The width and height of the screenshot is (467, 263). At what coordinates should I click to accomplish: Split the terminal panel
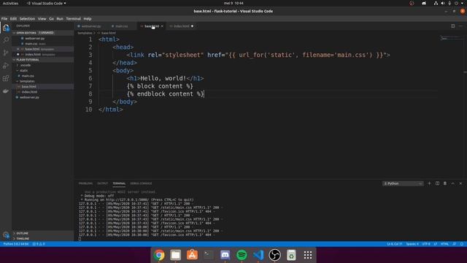pyautogui.click(x=437, y=183)
